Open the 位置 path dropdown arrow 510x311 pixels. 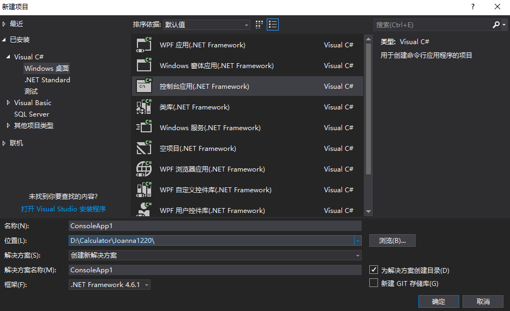(x=357, y=241)
